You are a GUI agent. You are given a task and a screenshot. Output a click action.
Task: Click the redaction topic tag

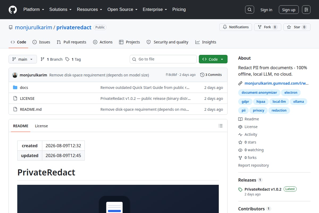(279, 110)
